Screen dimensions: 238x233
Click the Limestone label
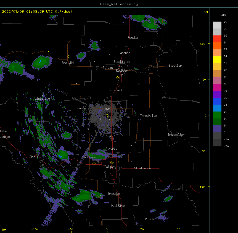[42, 99]
